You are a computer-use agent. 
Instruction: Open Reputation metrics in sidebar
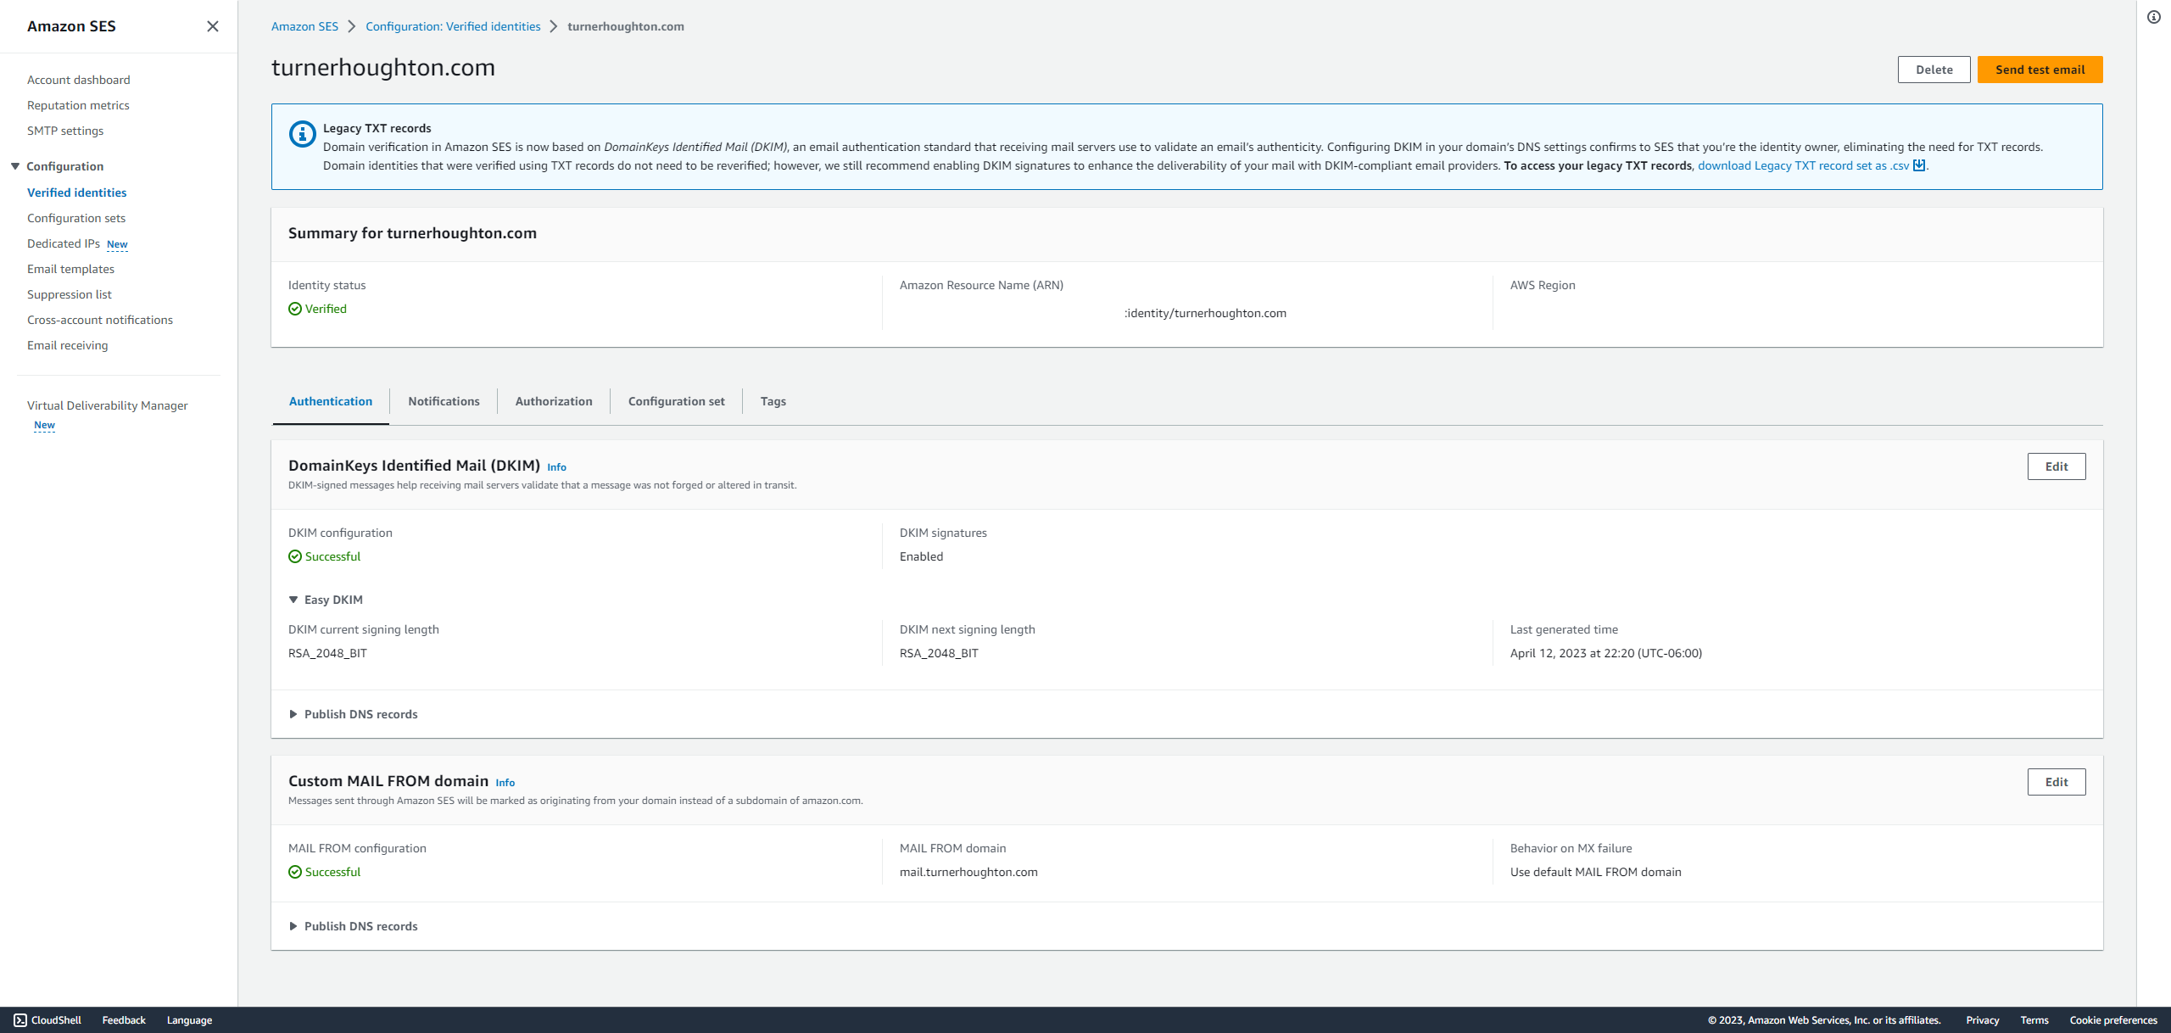[78, 105]
